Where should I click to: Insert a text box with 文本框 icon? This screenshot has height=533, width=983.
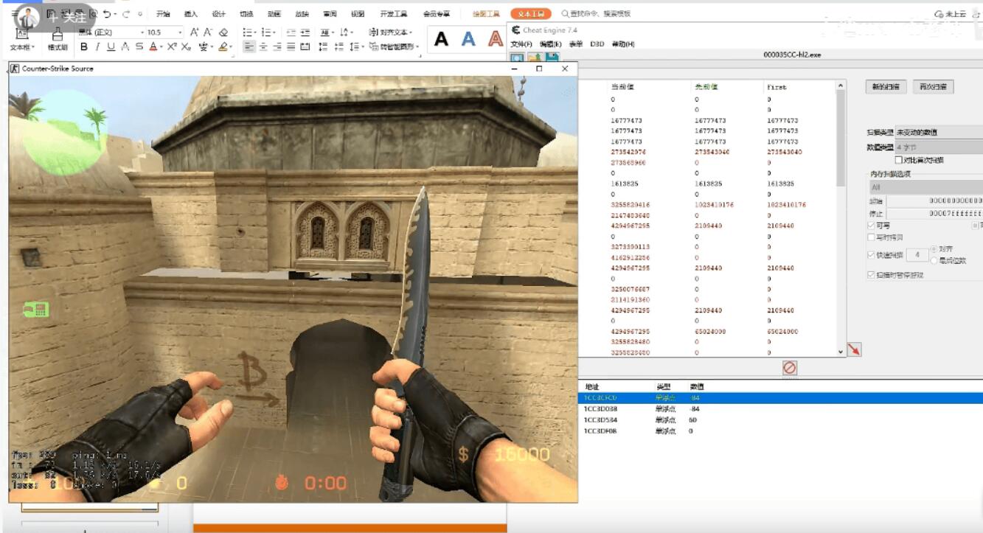pyautogui.click(x=21, y=33)
